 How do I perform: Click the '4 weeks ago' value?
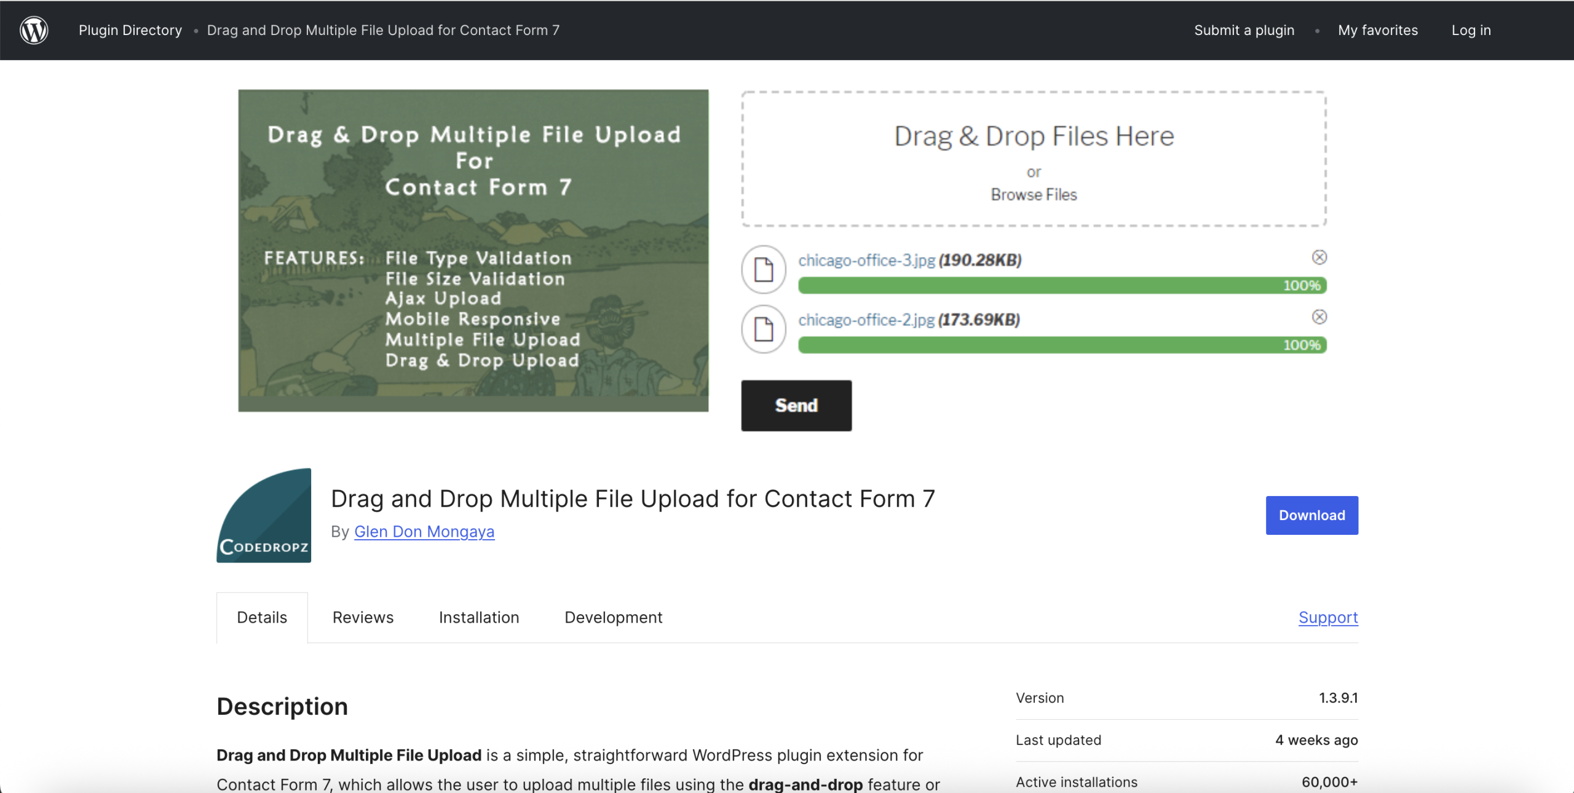pyautogui.click(x=1316, y=740)
